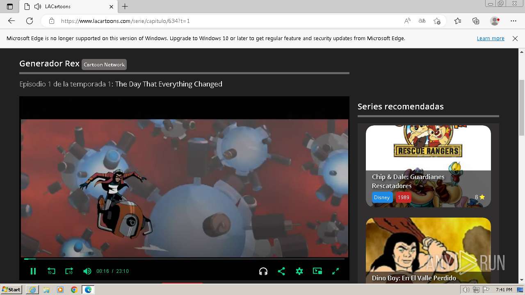Open Read aloud feature
Viewport: 525px width, 295px height.
pos(407,21)
